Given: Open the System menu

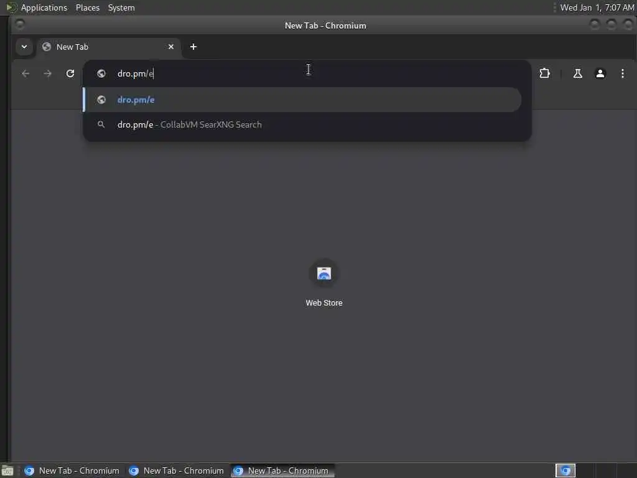Looking at the screenshot, I should point(121,7).
